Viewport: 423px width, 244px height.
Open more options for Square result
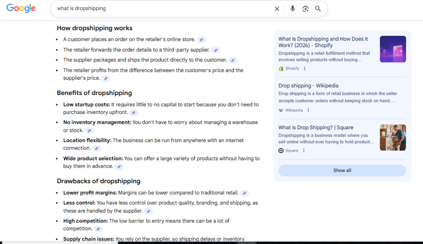click(304, 151)
